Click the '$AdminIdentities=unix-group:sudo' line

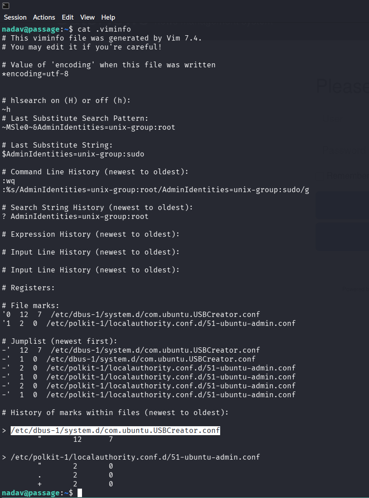tap(73, 154)
